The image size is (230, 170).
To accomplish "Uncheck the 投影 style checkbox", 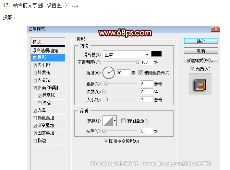I will click(x=35, y=58).
